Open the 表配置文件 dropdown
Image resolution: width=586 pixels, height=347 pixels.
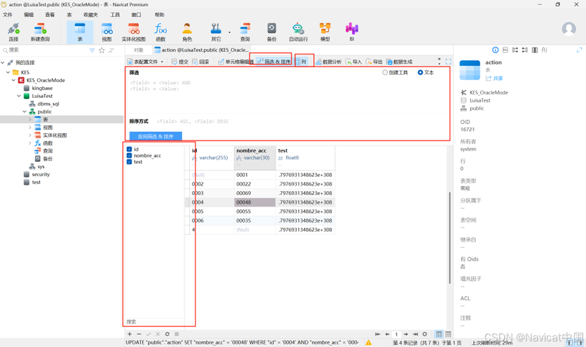pos(145,62)
